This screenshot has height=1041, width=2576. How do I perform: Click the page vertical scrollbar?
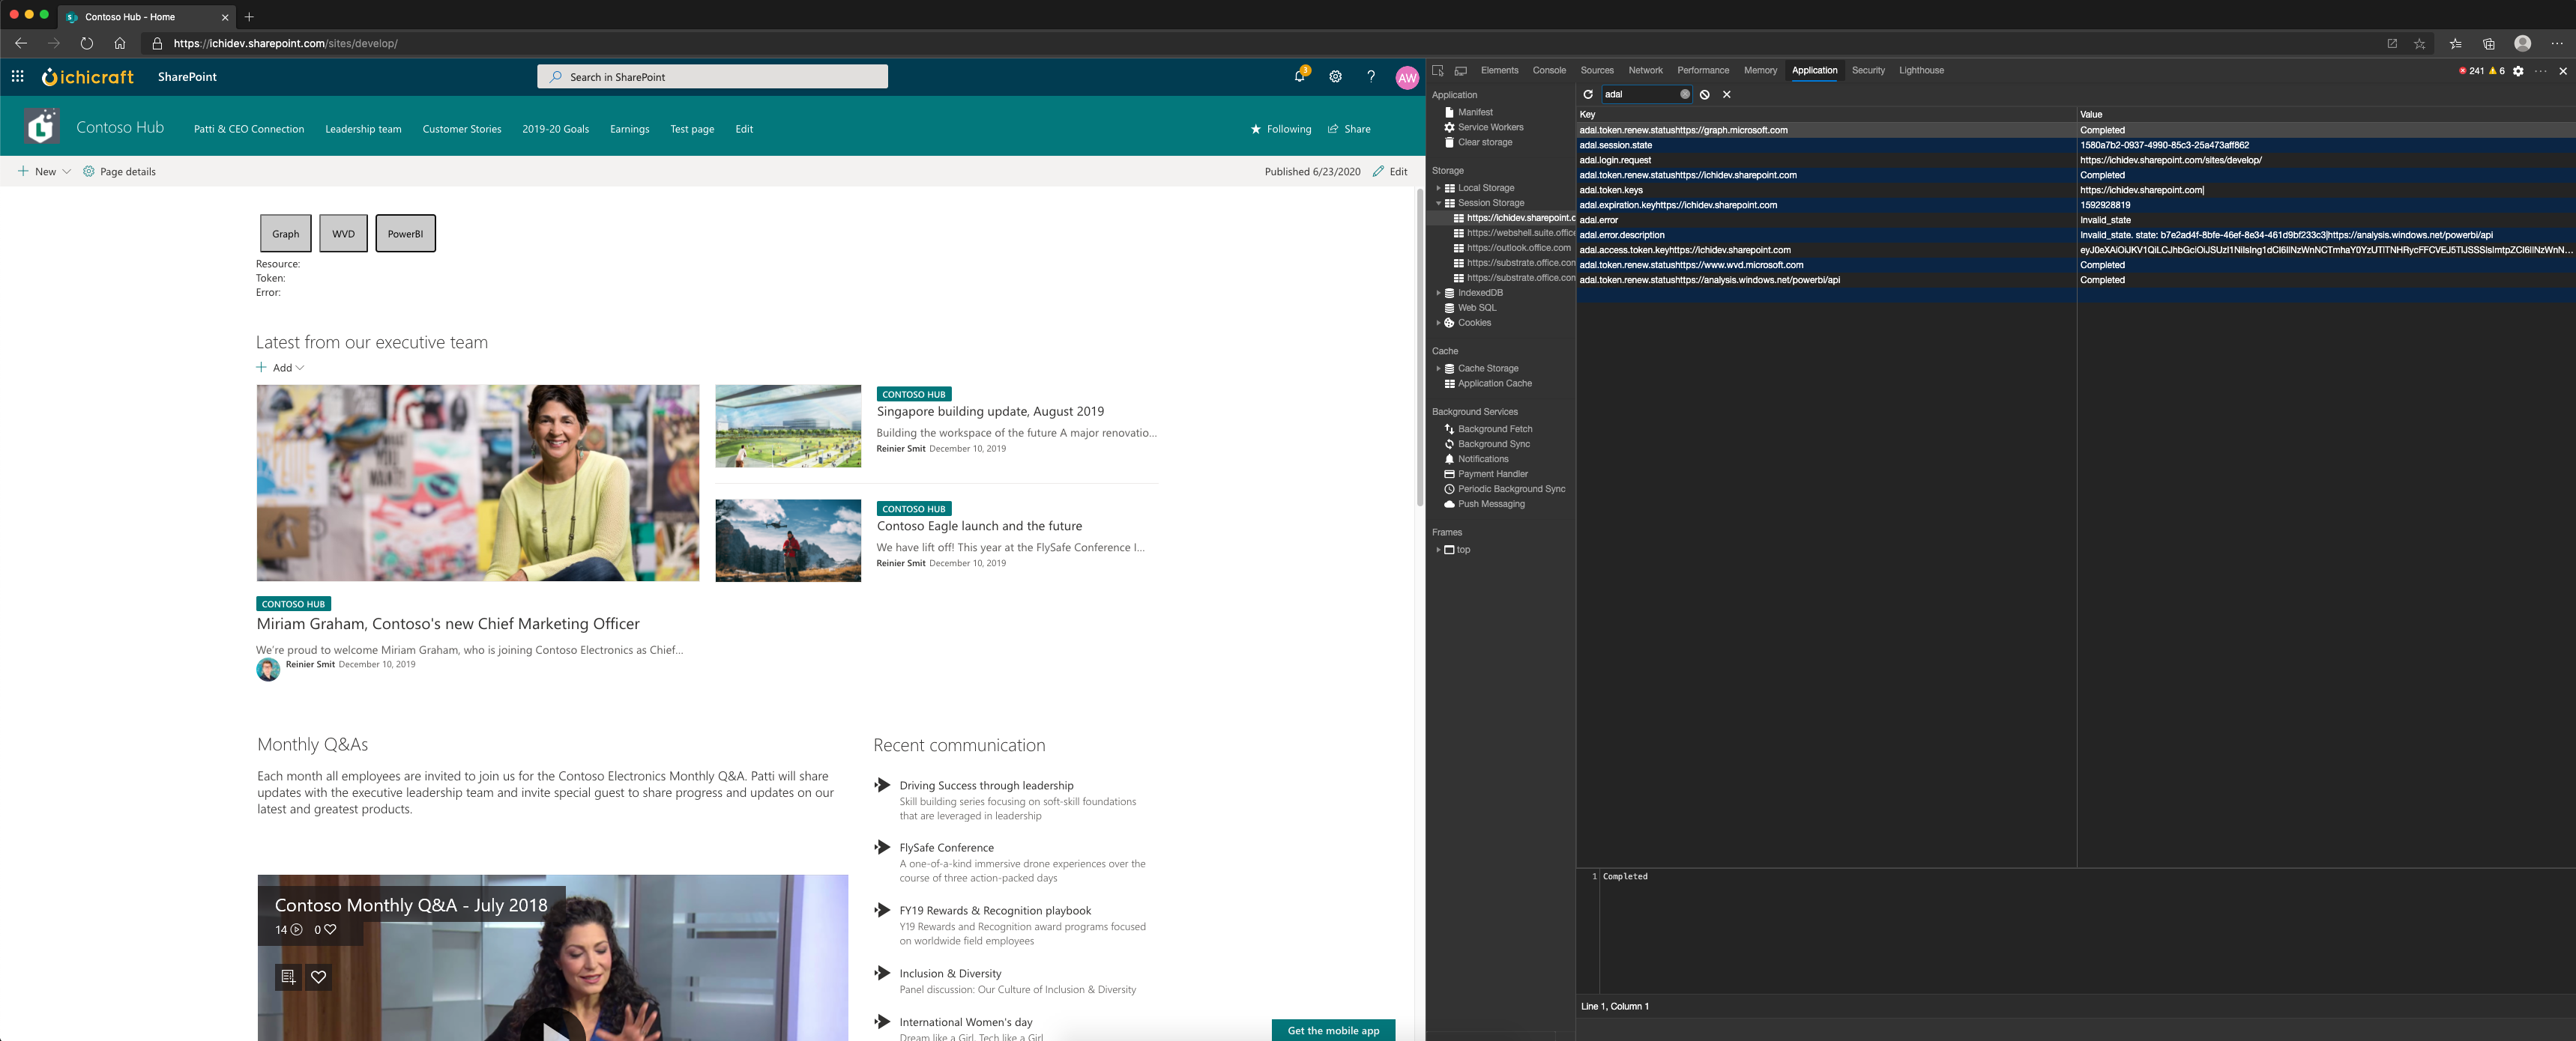1419,350
